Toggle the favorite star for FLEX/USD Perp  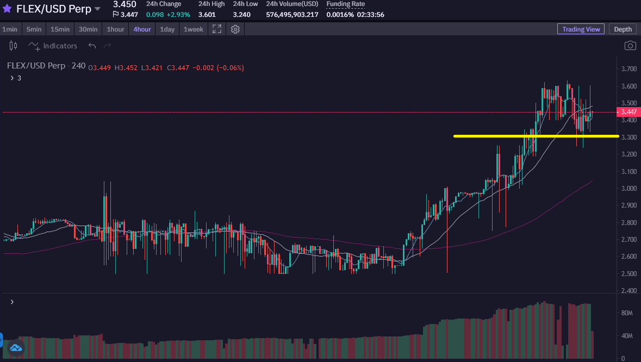point(7,9)
